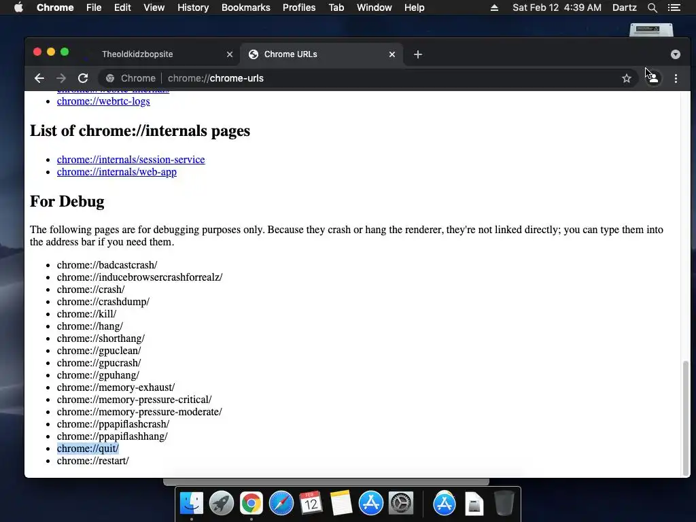The image size is (696, 522).
Task: Click the chrome://crash/ text
Action: 90,290
